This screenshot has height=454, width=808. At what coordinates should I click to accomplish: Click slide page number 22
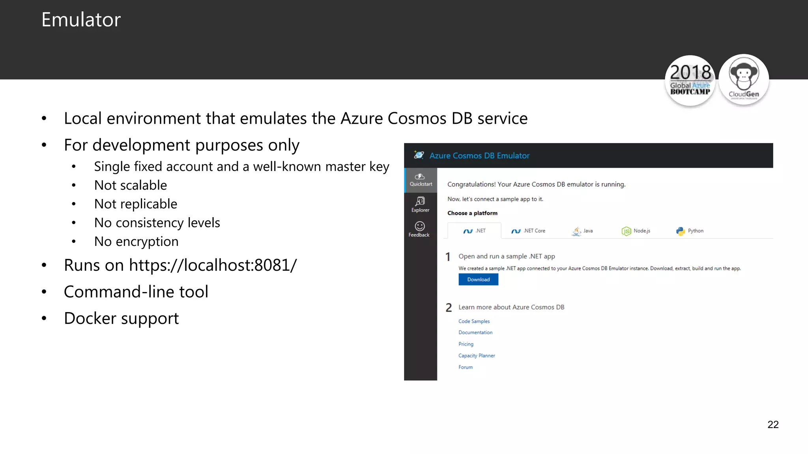tap(773, 424)
